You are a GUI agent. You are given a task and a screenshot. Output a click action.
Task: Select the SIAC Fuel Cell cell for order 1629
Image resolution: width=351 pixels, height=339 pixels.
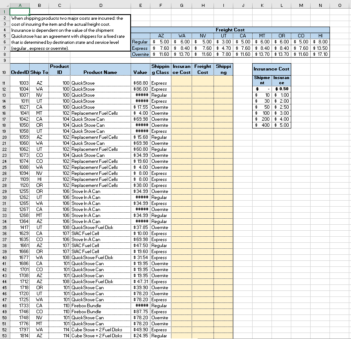click(101, 233)
